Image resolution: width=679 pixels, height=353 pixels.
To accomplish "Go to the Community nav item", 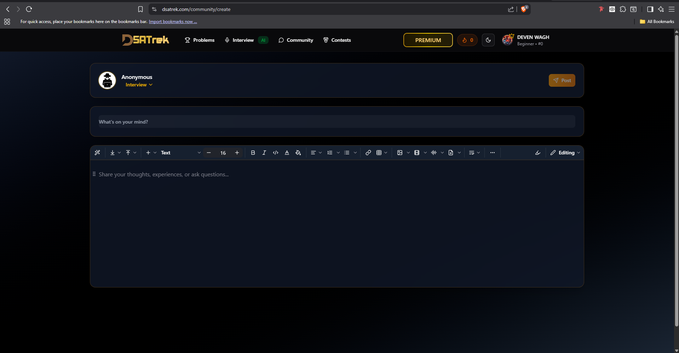I will (x=296, y=40).
